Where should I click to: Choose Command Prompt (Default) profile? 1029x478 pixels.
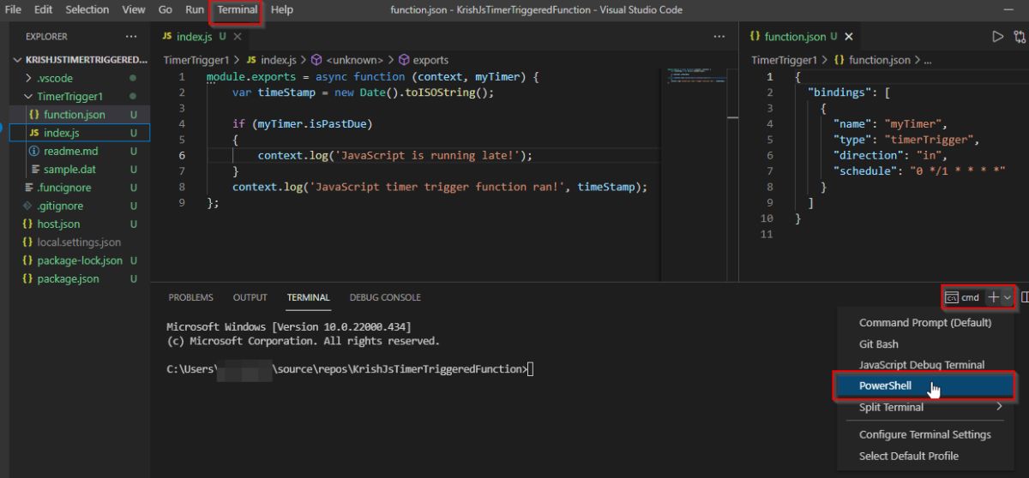point(924,323)
